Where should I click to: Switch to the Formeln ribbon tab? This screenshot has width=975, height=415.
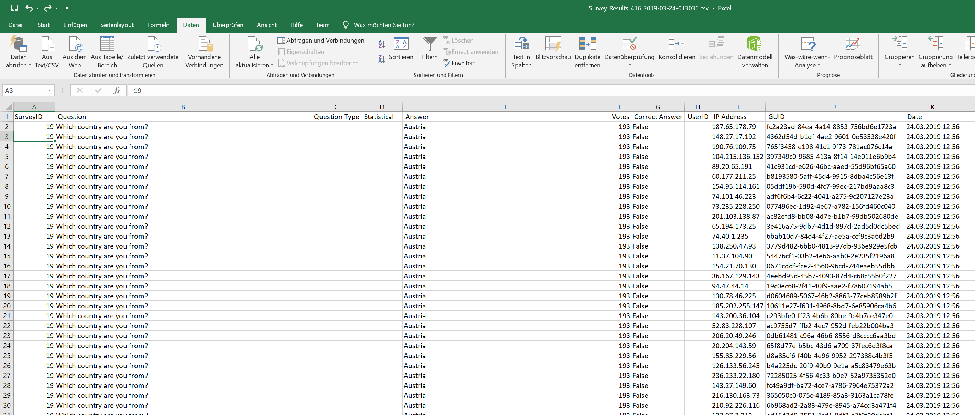click(158, 25)
